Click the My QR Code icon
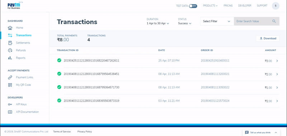This screenshot has height=136, width=287. [x=10, y=85]
